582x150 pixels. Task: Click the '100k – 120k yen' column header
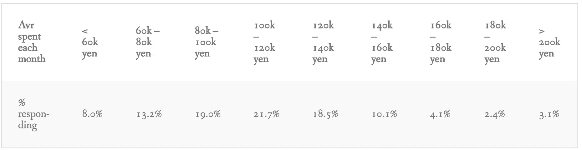tap(264, 42)
